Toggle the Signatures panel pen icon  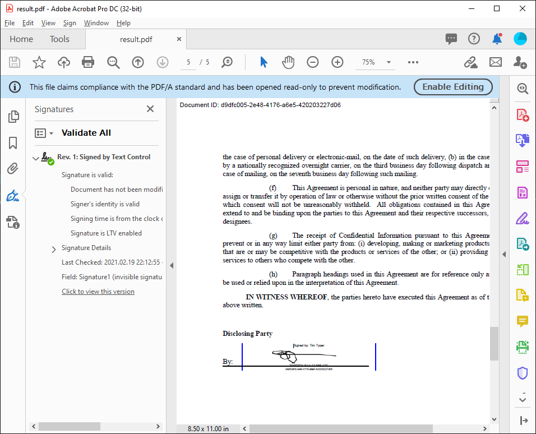[x=13, y=196]
